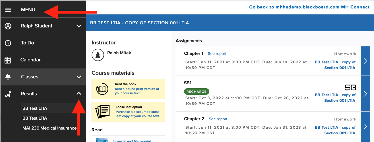
Task: Open Chapter 1 assignment arrow
Action: [x=365, y=61]
